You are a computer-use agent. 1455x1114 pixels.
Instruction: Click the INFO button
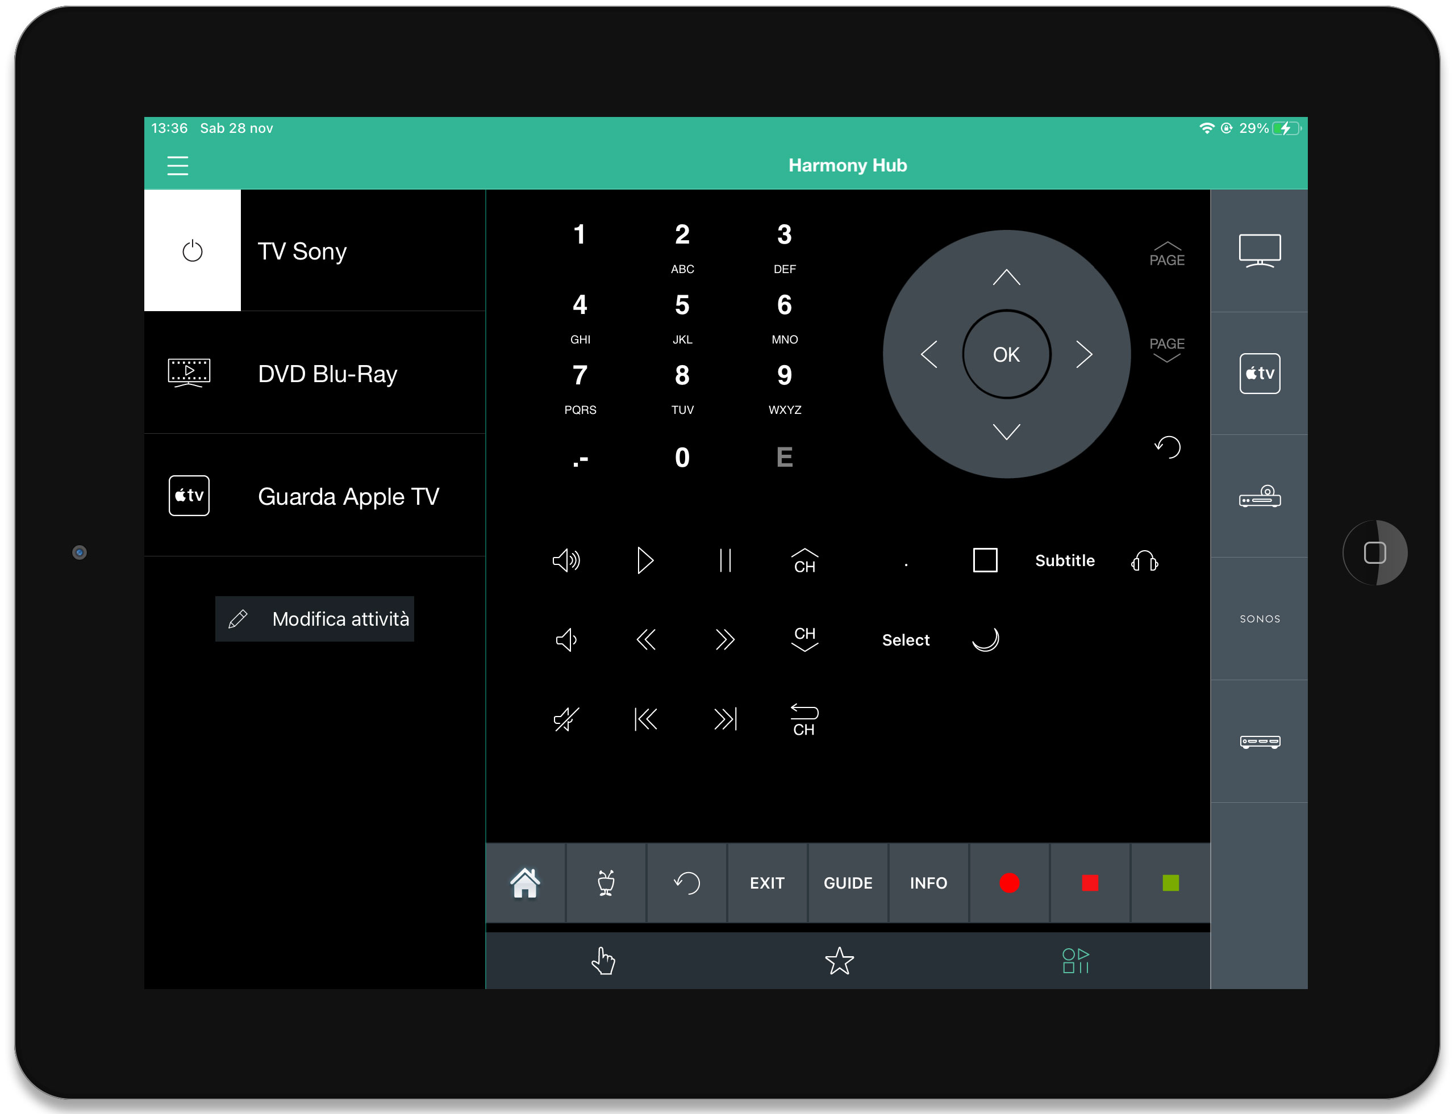(928, 883)
